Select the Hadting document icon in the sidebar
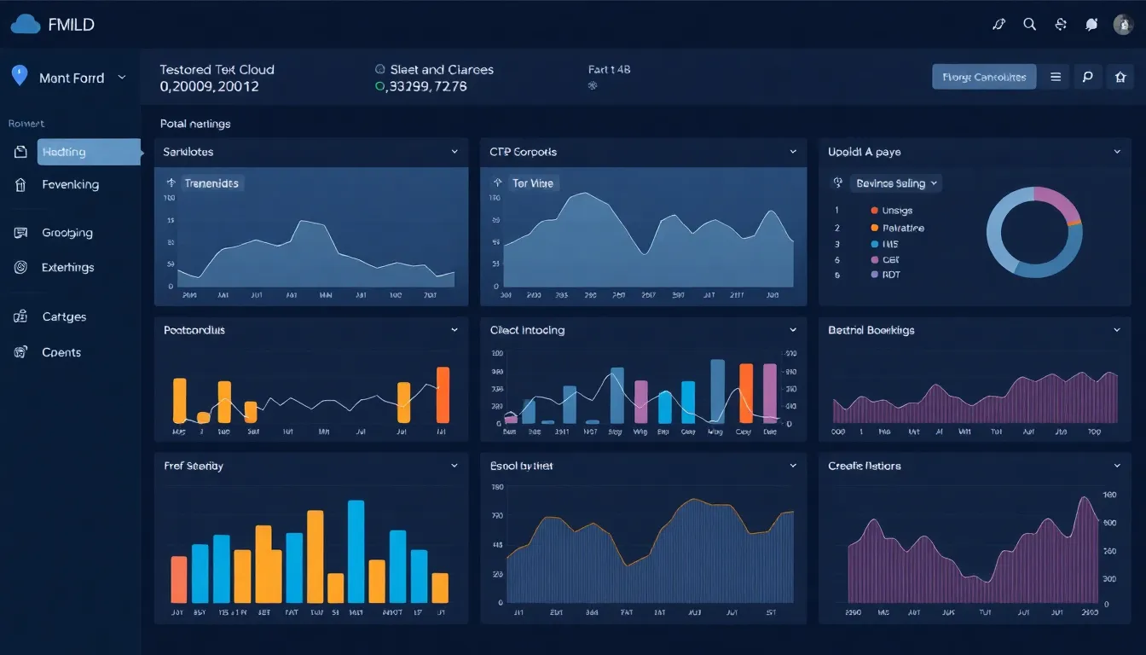 click(20, 151)
